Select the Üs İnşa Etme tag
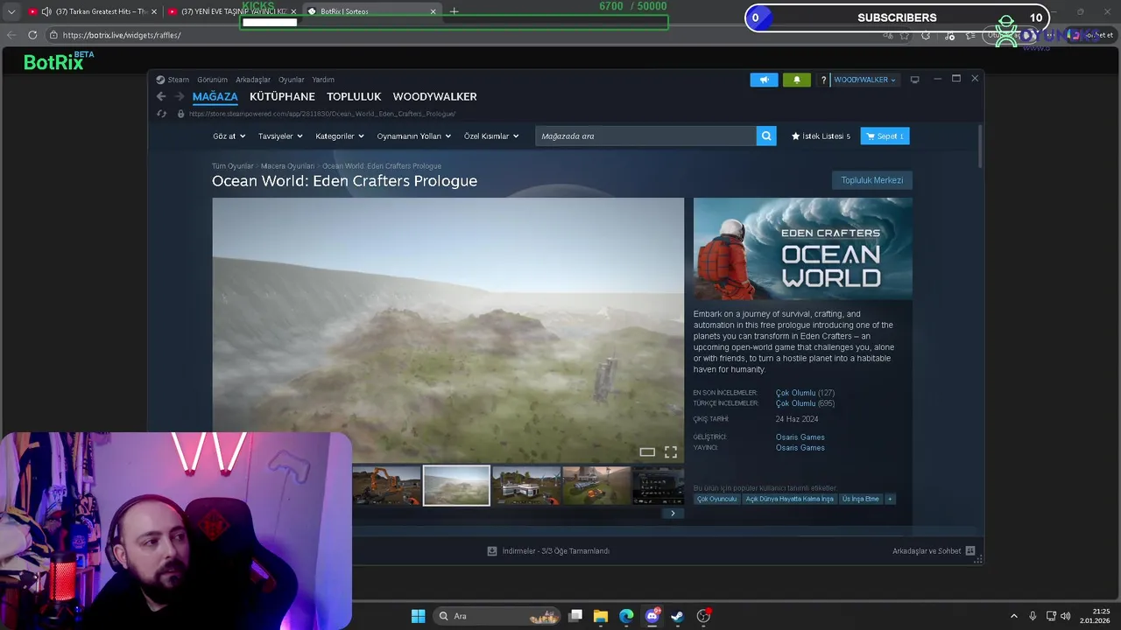The width and height of the screenshot is (1121, 630). pos(860,499)
